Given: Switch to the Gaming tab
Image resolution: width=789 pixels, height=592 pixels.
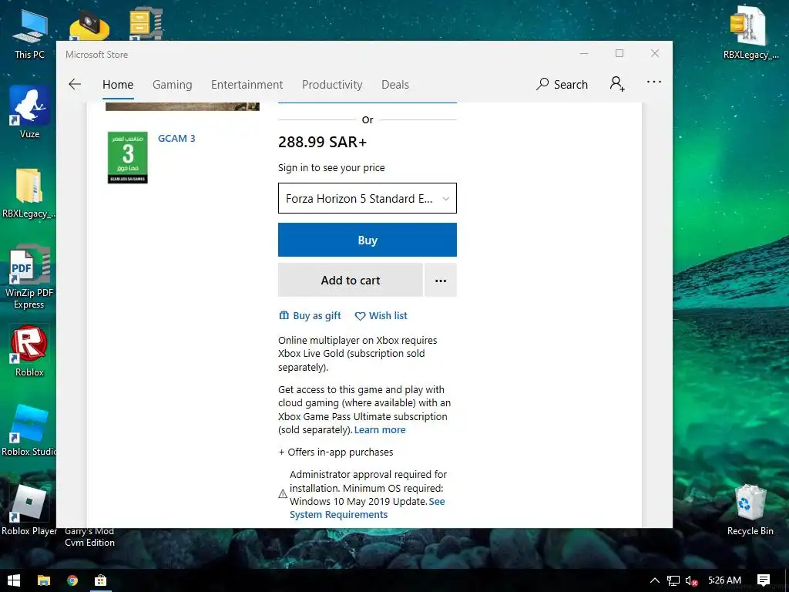Looking at the screenshot, I should pyautogui.click(x=172, y=85).
